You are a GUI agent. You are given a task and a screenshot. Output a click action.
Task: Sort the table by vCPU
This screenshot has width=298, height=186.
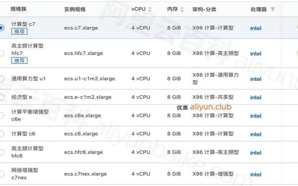click(x=150, y=9)
